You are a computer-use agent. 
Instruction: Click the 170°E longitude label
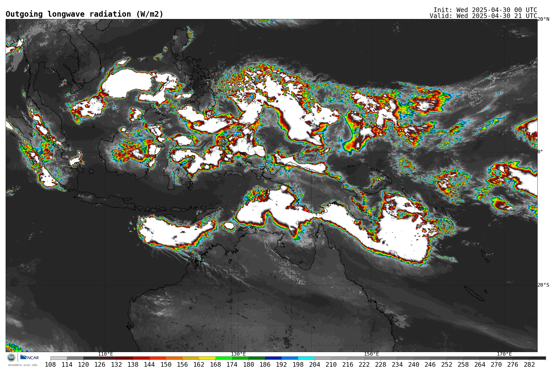point(504,354)
